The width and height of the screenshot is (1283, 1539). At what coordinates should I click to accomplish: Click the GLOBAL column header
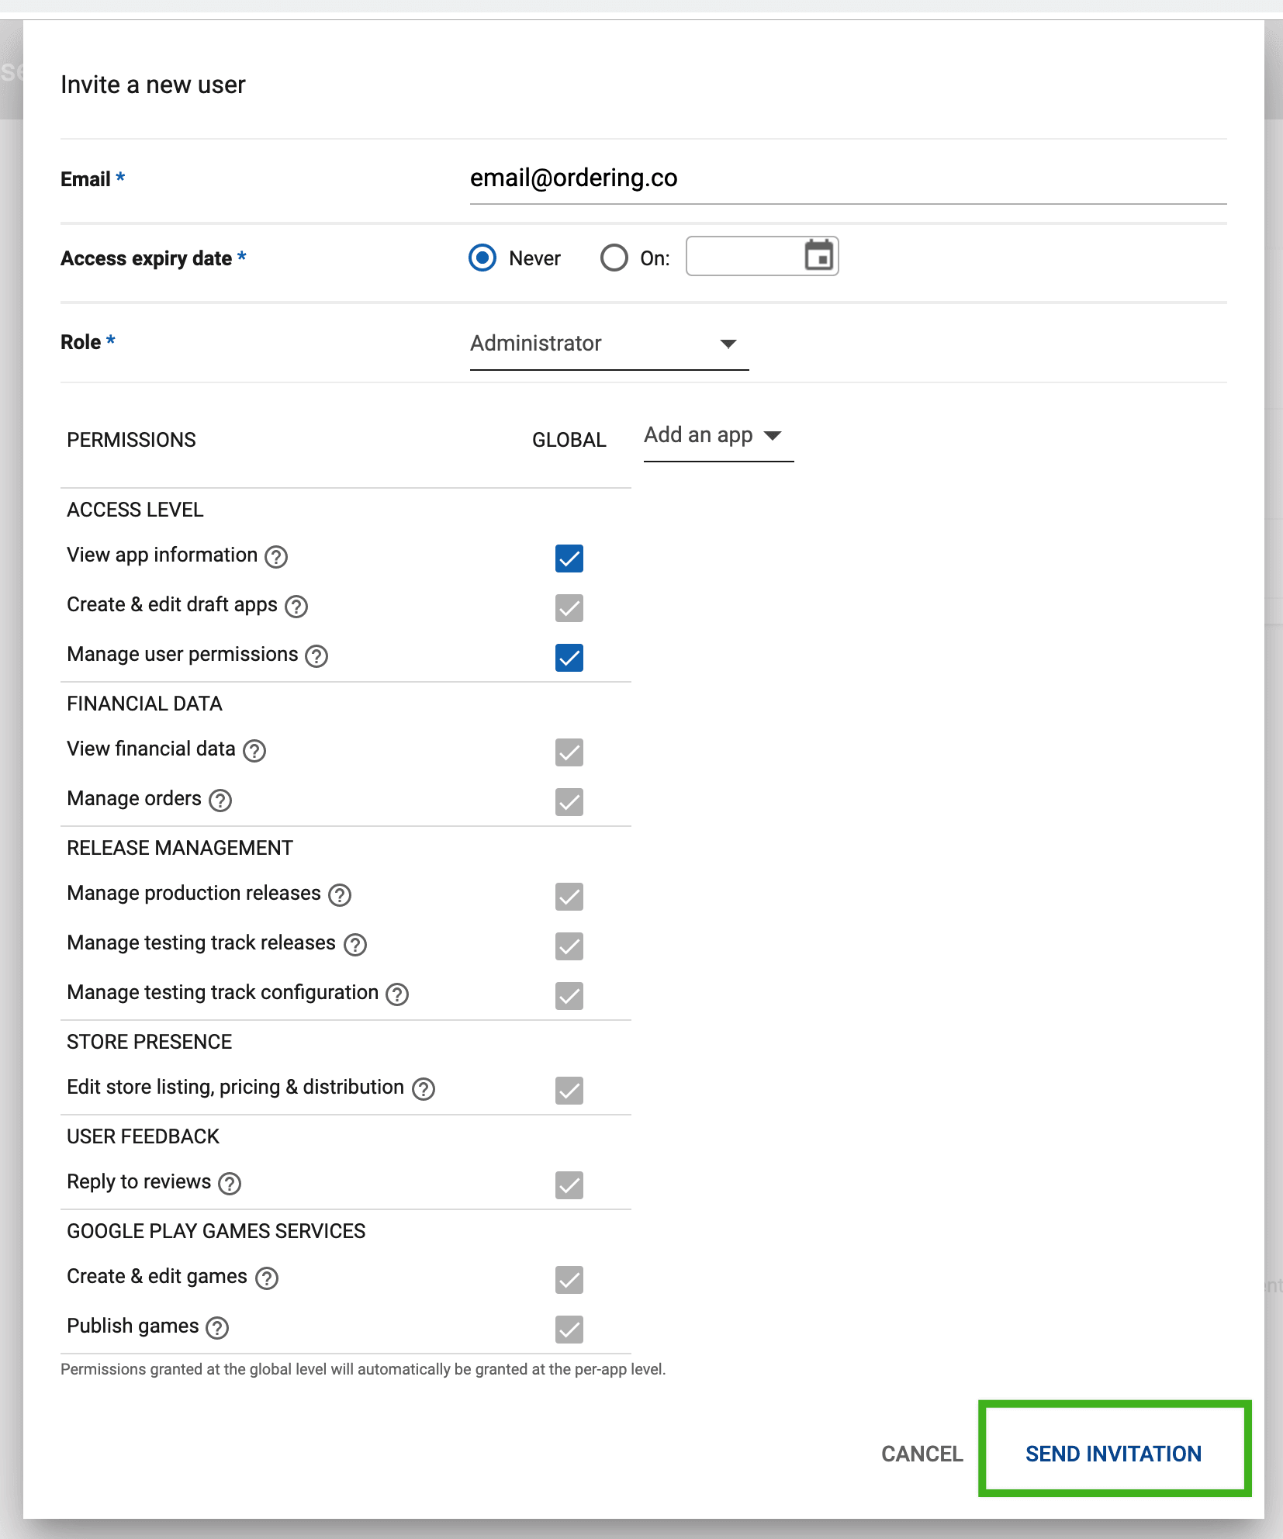pyautogui.click(x=569, y=440)
